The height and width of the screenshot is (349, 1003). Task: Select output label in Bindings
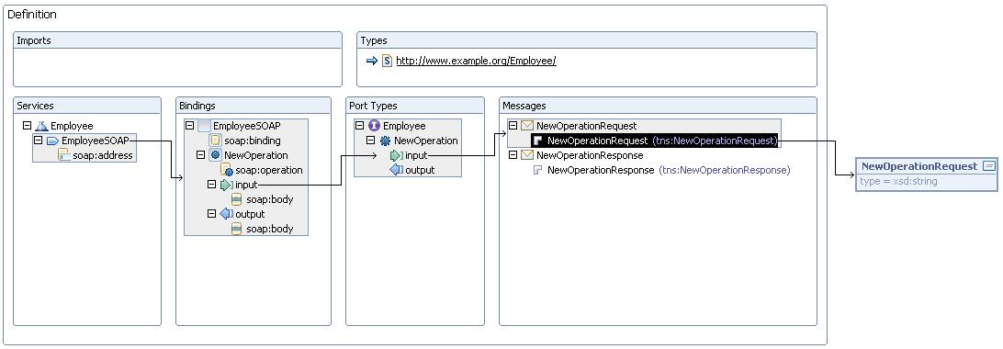pyautogui.click(x=250, y=214)
